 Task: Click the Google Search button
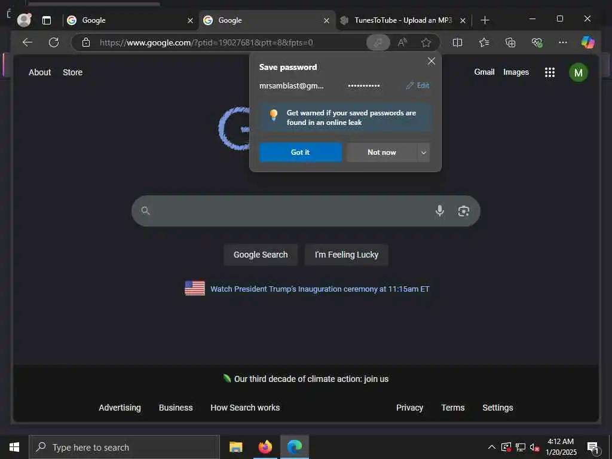(261, 255)
